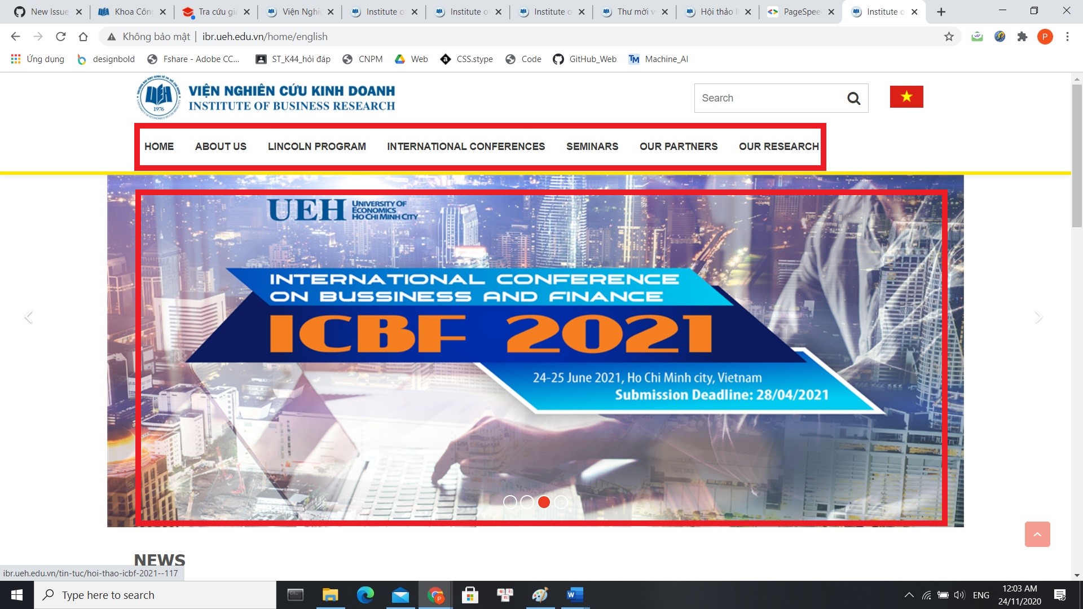Open the Chrome three-dot menu
This screenshot has height=609, width=1083.
(x=1067, y=36)
